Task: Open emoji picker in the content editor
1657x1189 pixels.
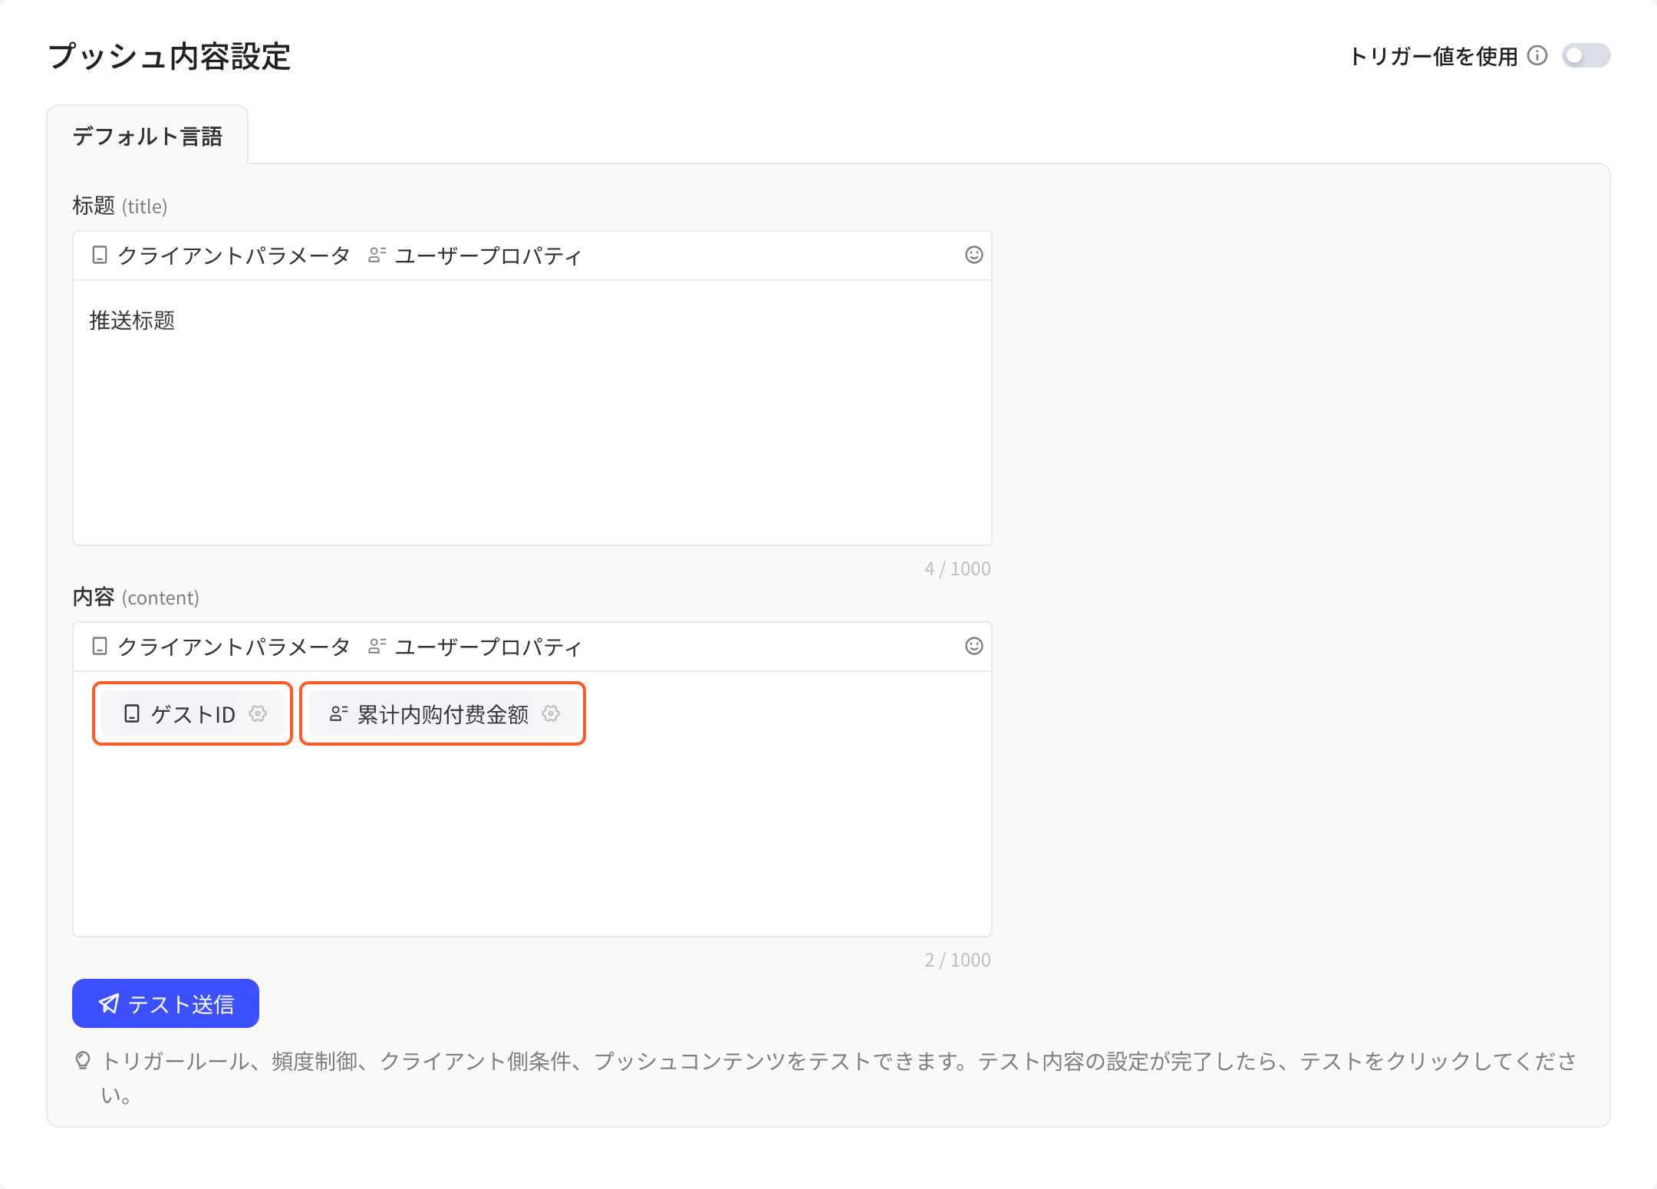Action: point(973,646)
